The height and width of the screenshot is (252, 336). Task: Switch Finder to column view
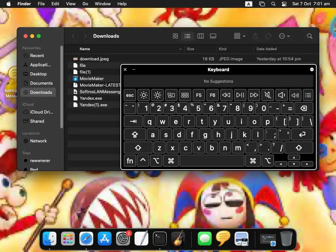[x=200, y=36]
